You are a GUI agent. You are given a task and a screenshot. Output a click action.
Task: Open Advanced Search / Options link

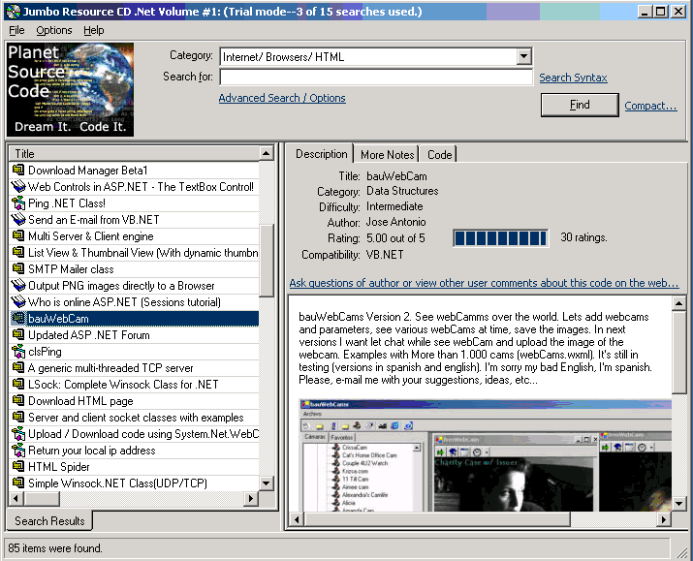point(282,98)
